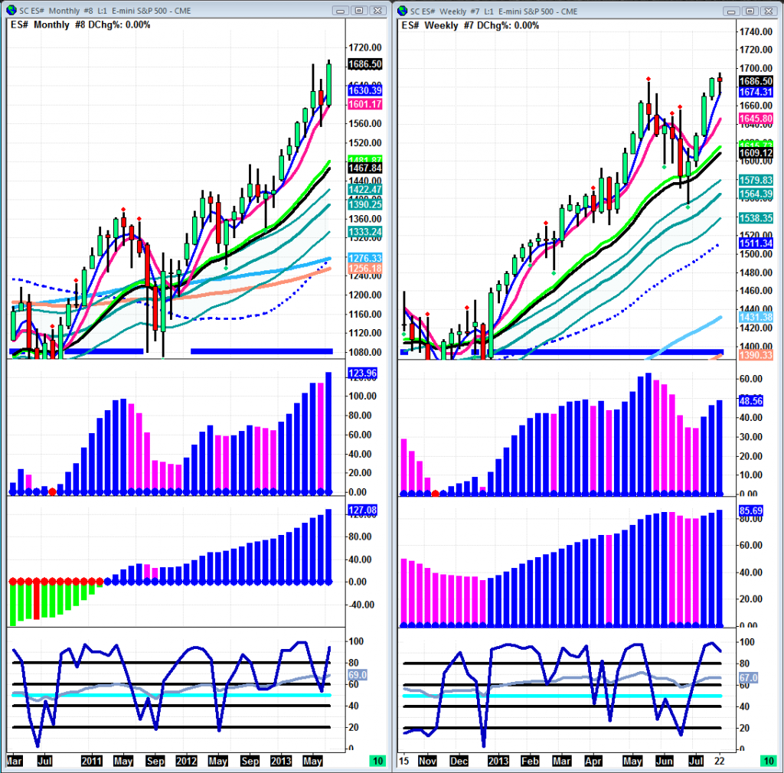Select the pink 1645.80 label on Weekly chart
784x773 pixels.
click(x=756, y=119)
